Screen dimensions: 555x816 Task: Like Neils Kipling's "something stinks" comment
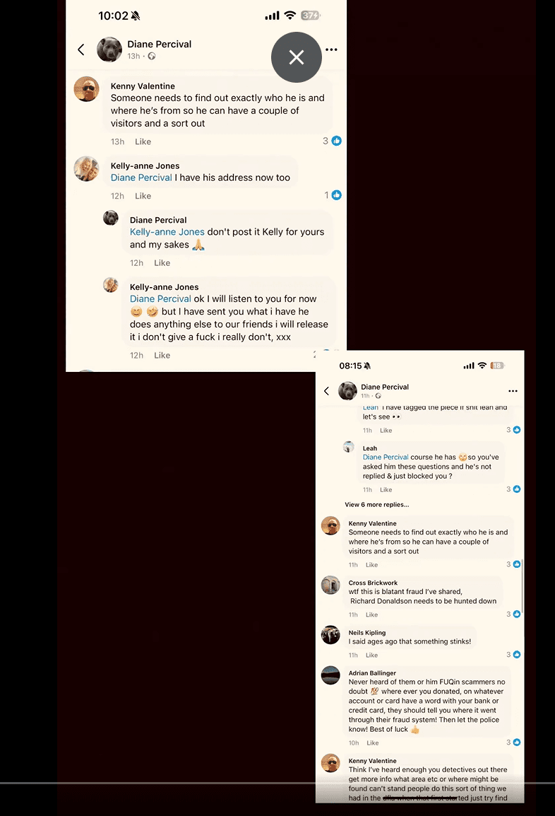pos(371,655)
